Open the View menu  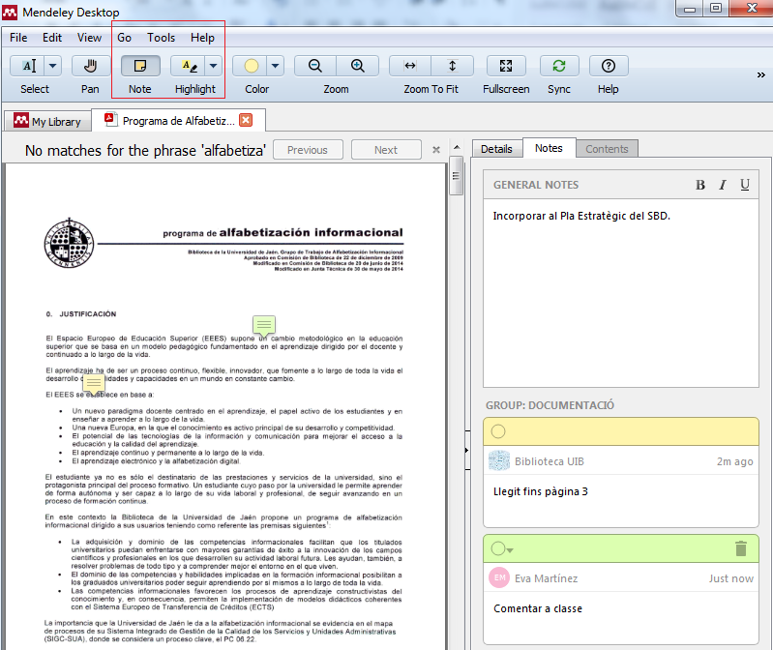pos(89,38)
